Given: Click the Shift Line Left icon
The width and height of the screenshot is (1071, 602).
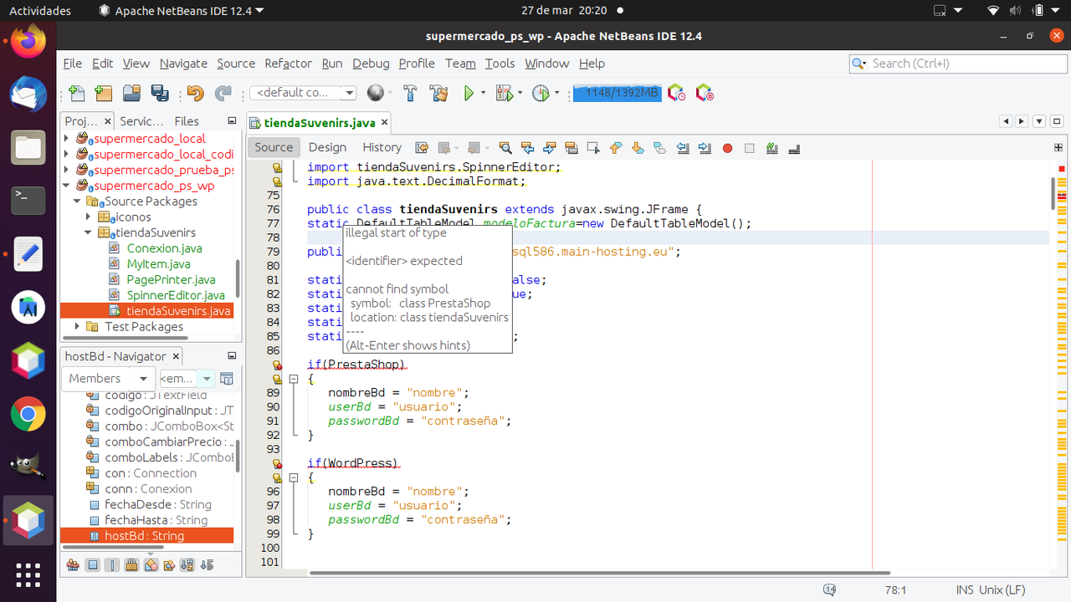Looking at the screenshot, I should 683,148.
